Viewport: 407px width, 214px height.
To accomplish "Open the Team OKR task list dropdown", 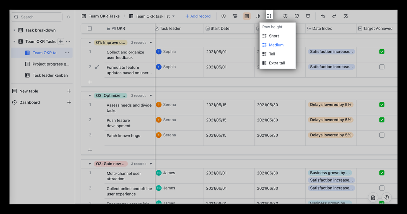I will 173,16.
